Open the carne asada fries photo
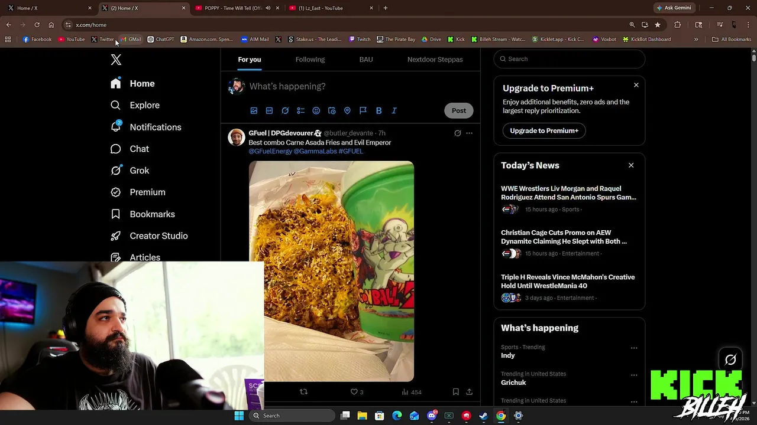Image resolution: width=757 pixels, height=425 pixels. coord(331,271)
